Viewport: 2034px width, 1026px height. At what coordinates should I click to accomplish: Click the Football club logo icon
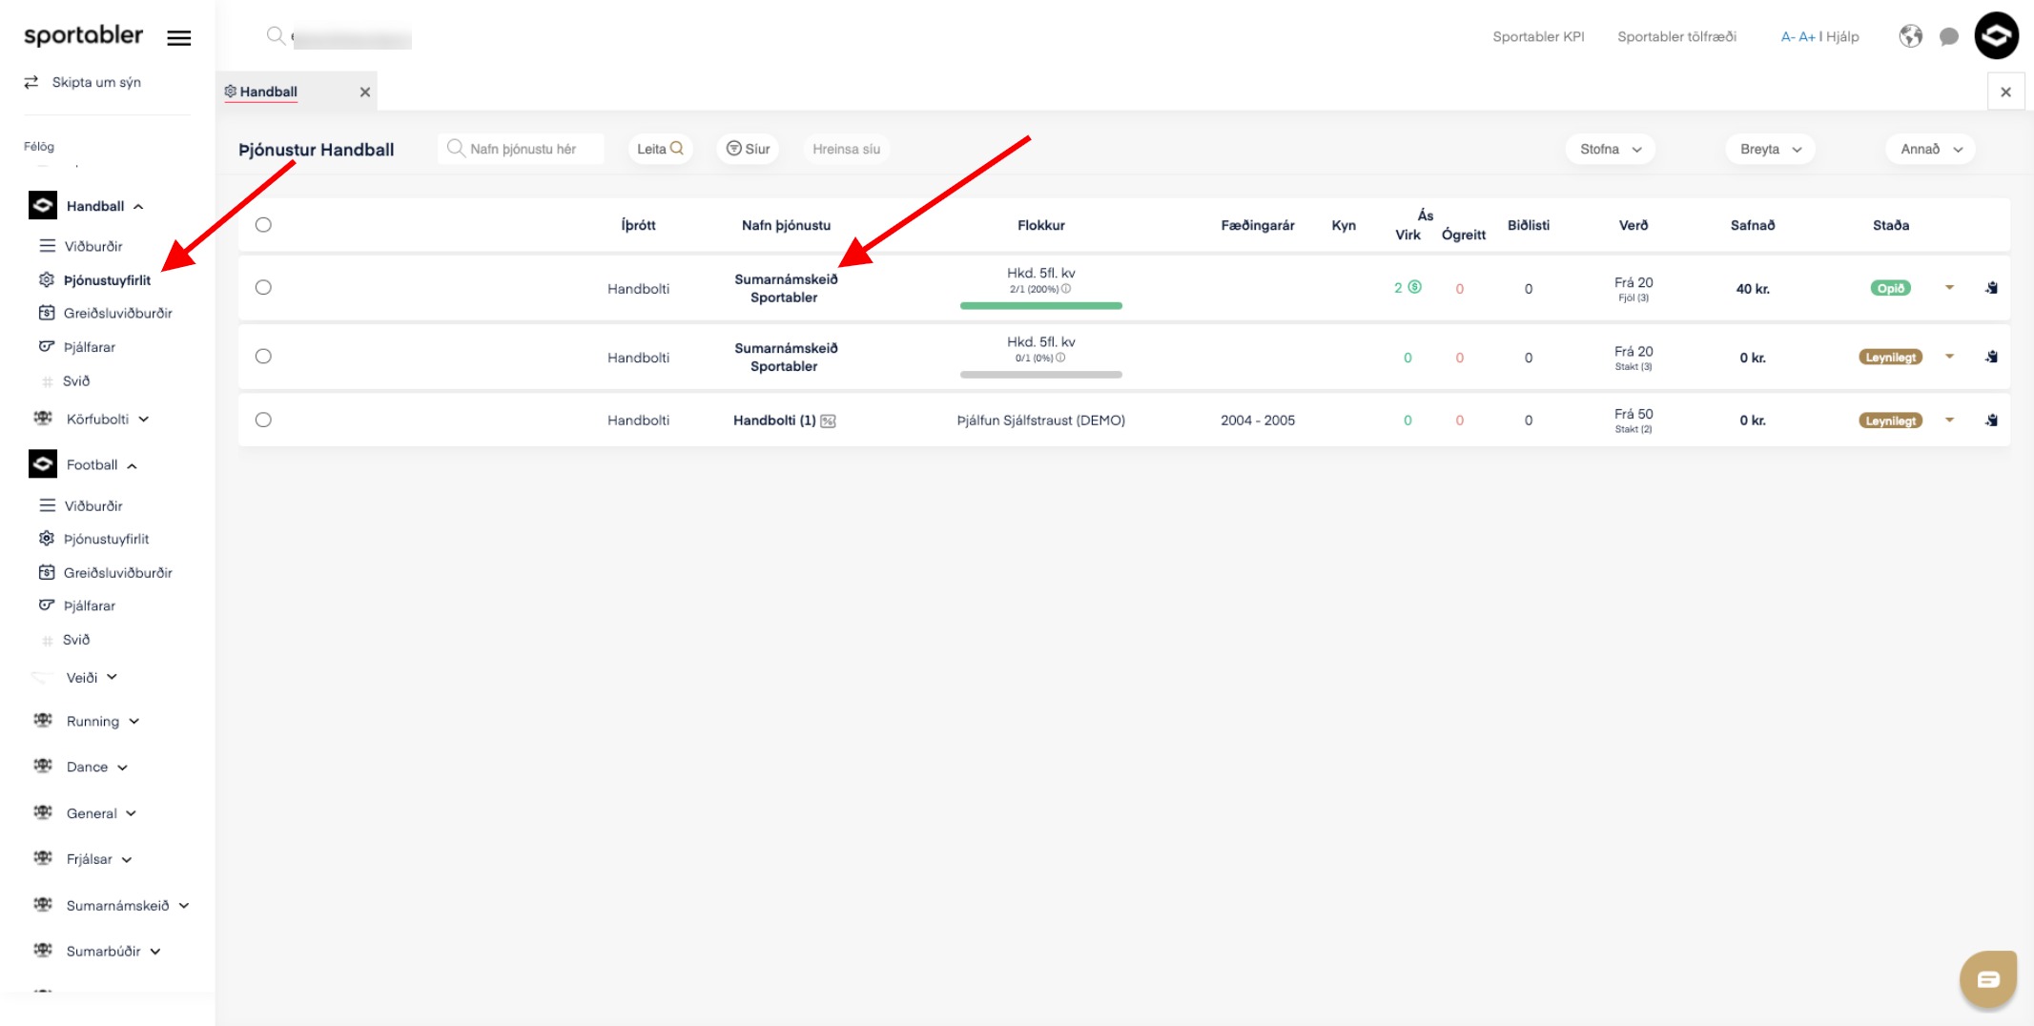point(43,464)
